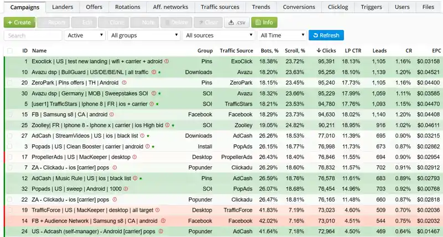
Task: Check the box for campaign ID 22 Clickadu
Action: (x=10, y=199)
